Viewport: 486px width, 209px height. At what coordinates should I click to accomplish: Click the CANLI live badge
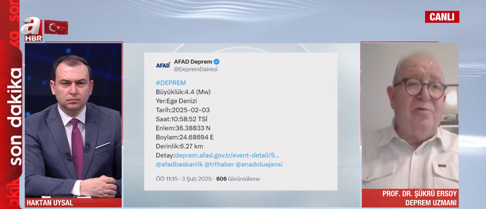click(x=442, y=17)
